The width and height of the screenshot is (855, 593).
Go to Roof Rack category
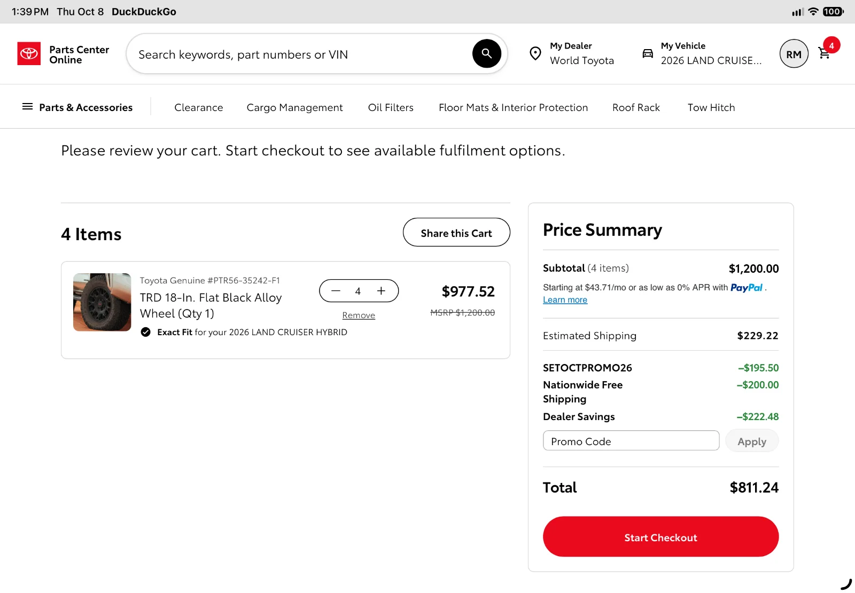[636, 107]
